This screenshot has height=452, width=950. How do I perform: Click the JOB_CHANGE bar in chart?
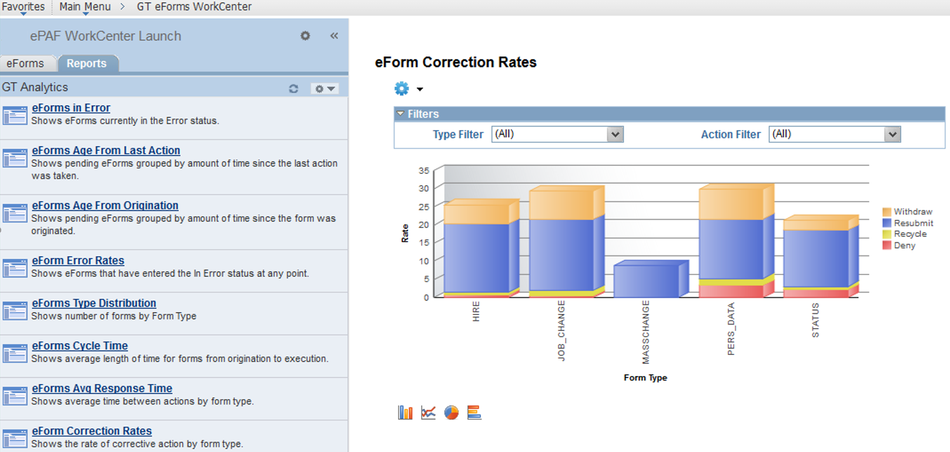coord(567,242)
